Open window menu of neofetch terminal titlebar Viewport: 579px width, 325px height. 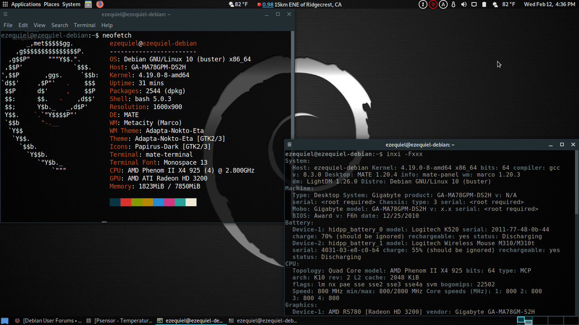5,14
